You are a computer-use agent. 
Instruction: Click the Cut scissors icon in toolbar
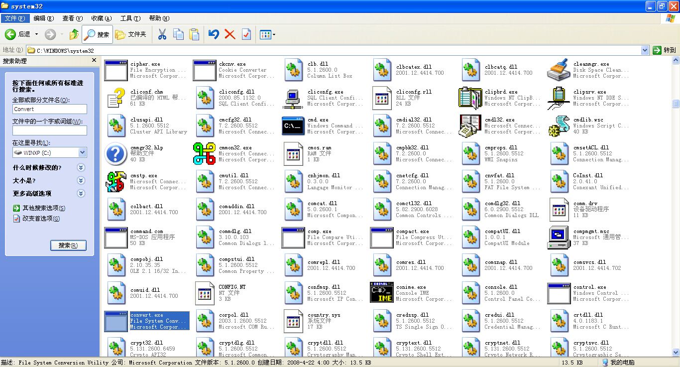[162, 34]
